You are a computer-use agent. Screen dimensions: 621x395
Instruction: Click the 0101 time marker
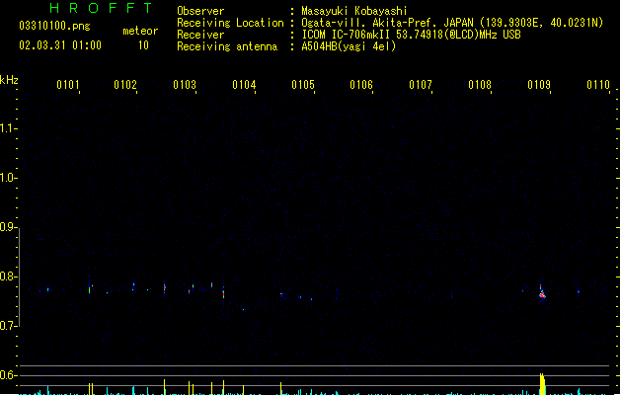[x=68, y=85]
